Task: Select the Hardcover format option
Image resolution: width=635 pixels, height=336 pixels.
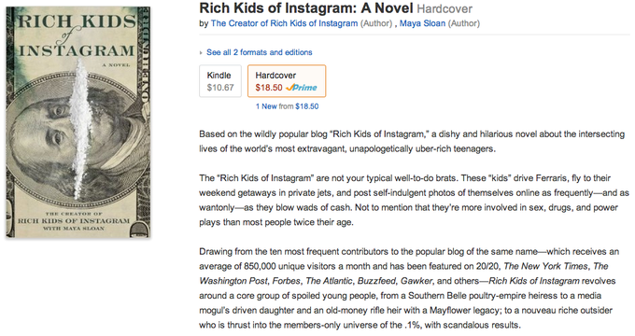Action: click(x=287, y=81)
